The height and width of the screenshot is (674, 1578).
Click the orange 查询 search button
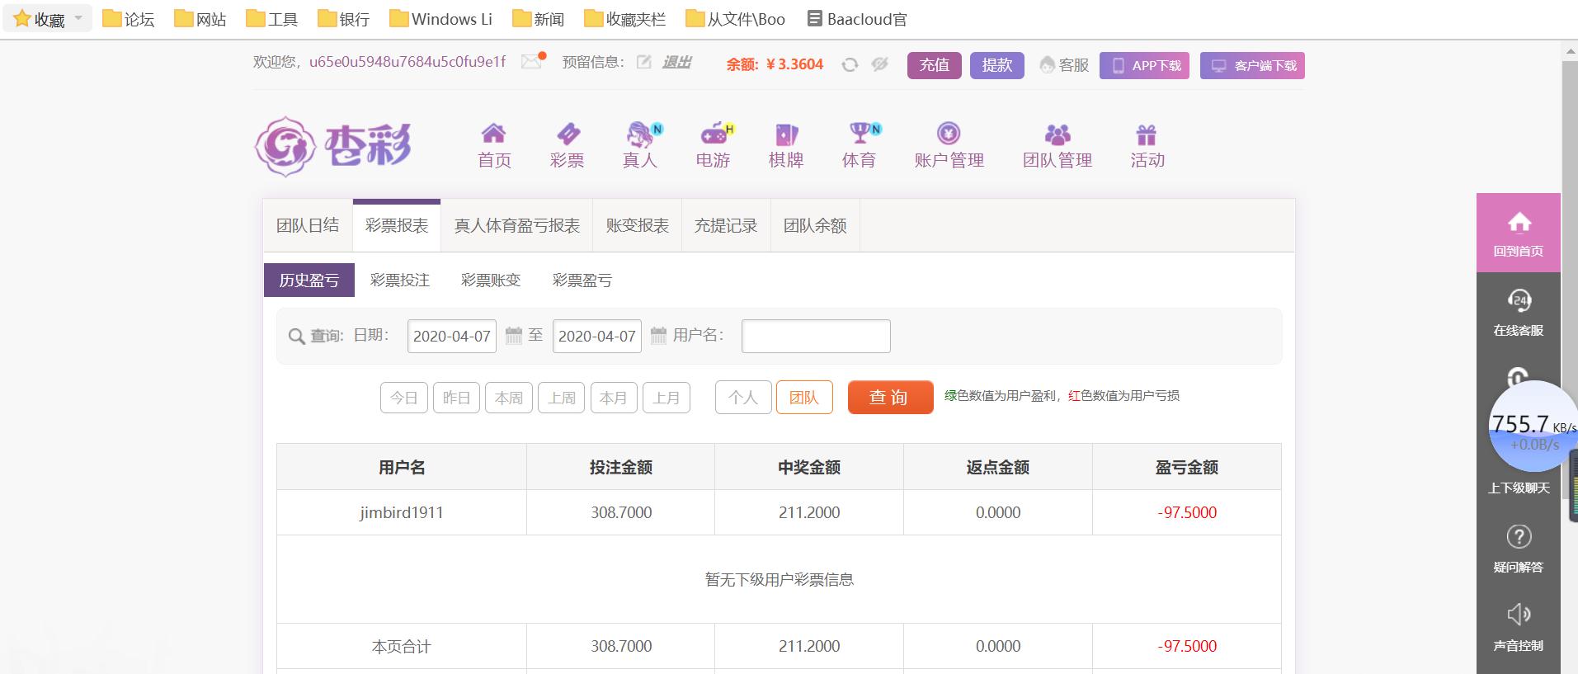[x=890, y=397]
